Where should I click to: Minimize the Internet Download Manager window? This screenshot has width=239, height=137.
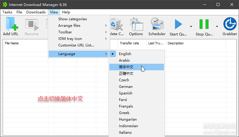pos(205,4)
